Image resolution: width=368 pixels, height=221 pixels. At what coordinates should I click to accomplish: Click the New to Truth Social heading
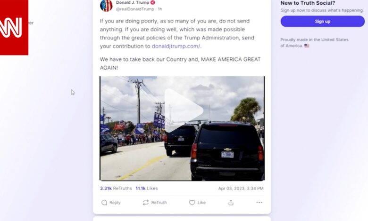click(x=308, y=3)
